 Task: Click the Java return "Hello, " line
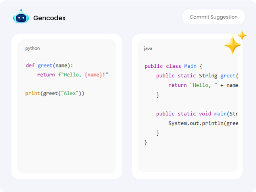coord(202,85)
